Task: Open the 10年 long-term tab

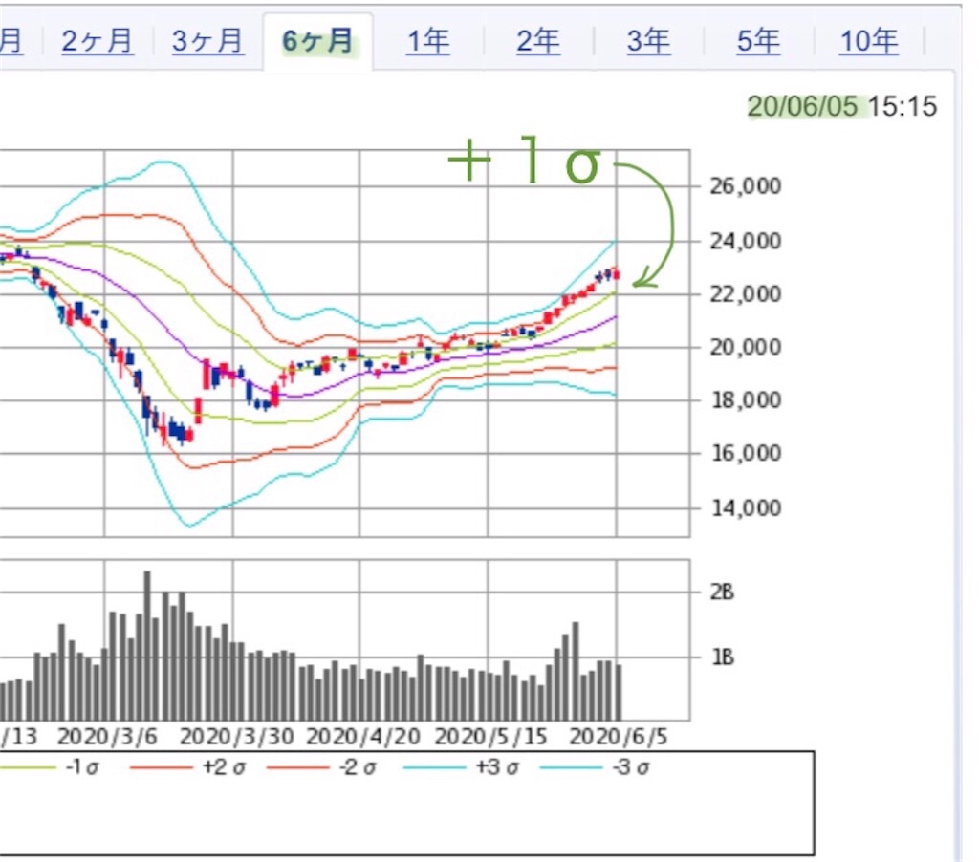Action: [x=868, y=42]
